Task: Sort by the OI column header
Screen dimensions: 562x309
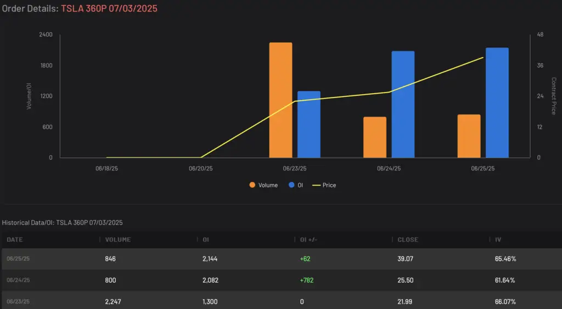Action: 206,239
